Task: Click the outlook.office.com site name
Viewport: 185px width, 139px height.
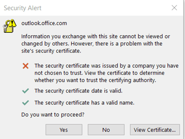Action: pos(44,23)
